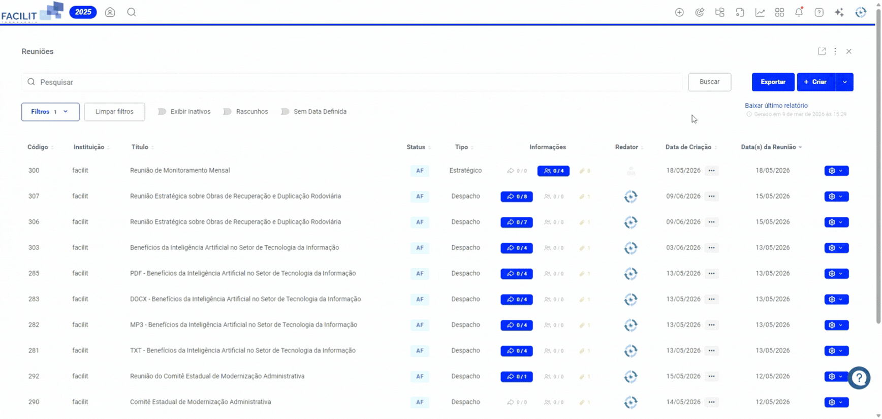This screenshot has width=882, height=419.
Task: Open the four-squares apps grid icon
Action: tap(779, 12)
